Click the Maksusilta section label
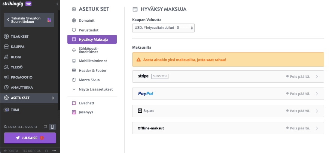Image resolution: width=329 pixels, height=153 pixels. [x=141, y=48]
